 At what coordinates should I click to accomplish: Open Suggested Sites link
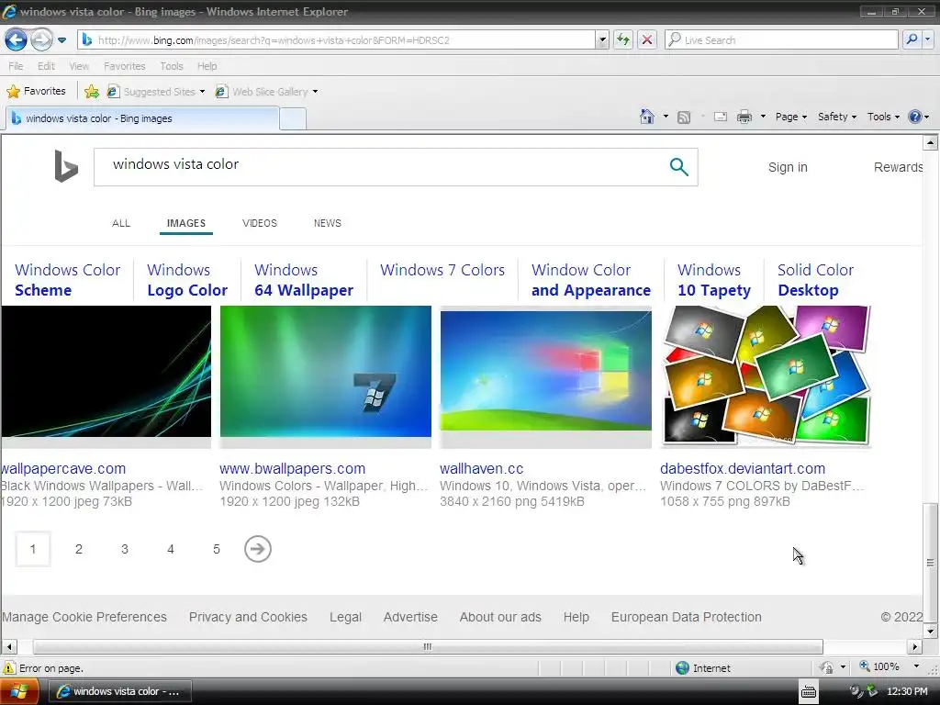coord(155,91)
